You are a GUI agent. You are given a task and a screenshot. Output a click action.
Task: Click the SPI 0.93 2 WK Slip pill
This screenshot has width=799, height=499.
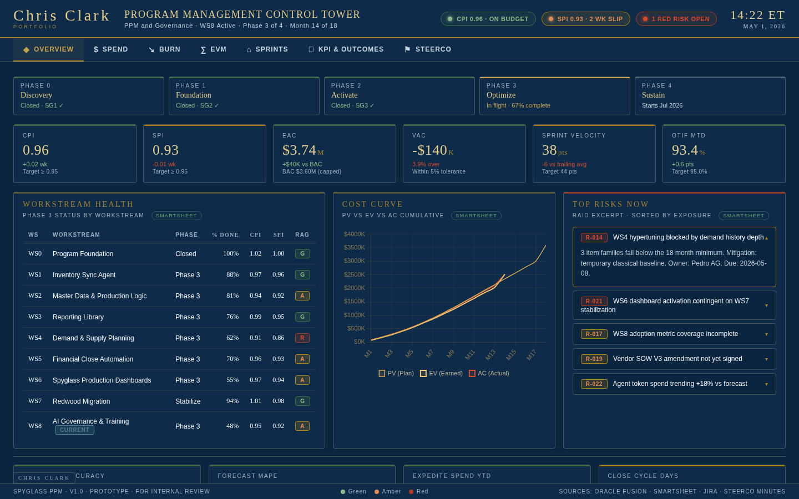click(586, 19)
